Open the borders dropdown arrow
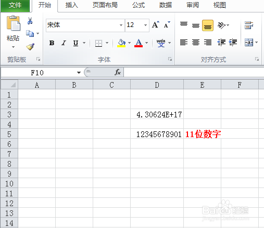Image resolution: width=264 pixels, height=228 pixels. coord(107,43)
